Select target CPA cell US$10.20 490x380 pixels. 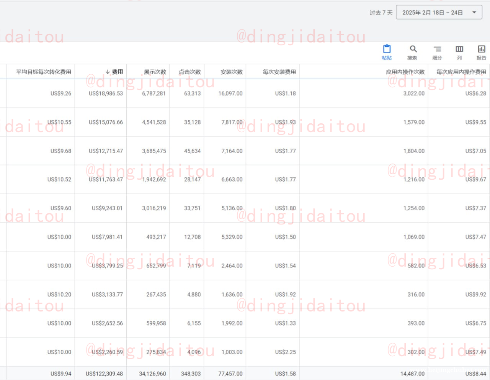tap(59, 294)
